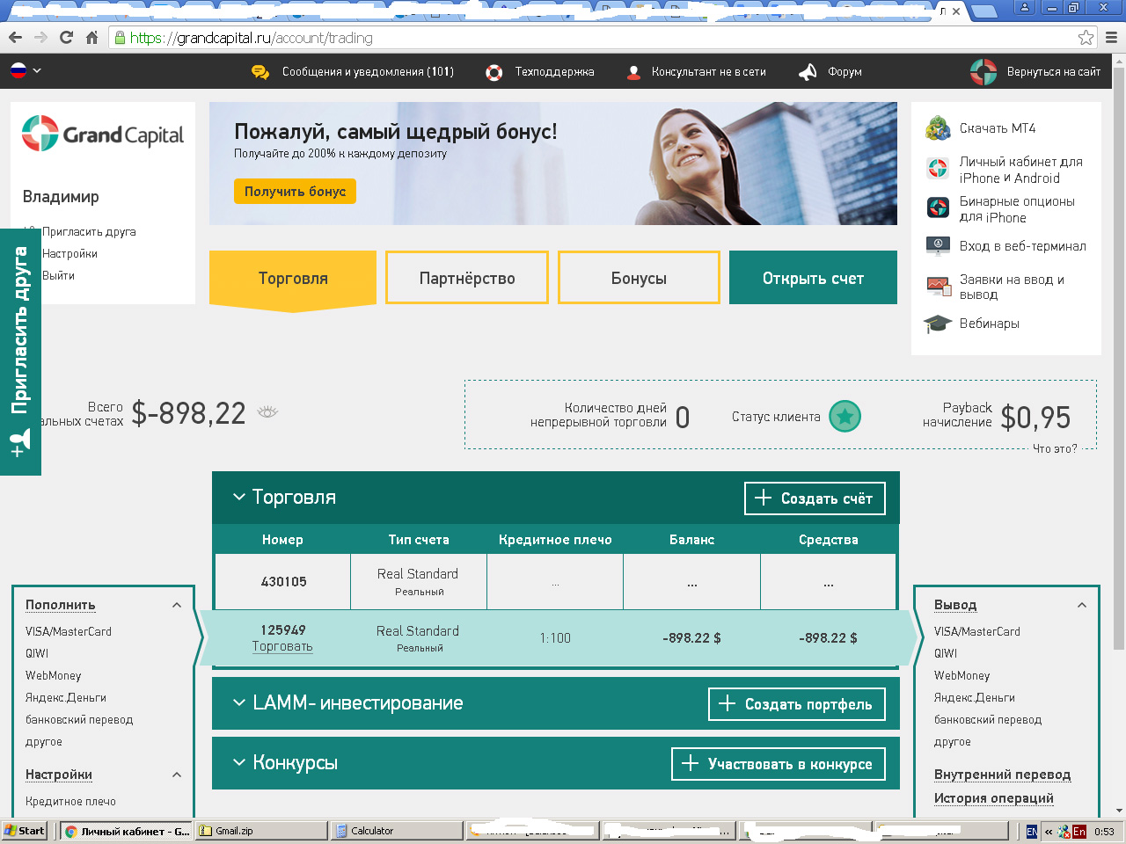Click the webinars graduation cap icon
This screenshot has width=1126, height=844.
pos(938,324)
